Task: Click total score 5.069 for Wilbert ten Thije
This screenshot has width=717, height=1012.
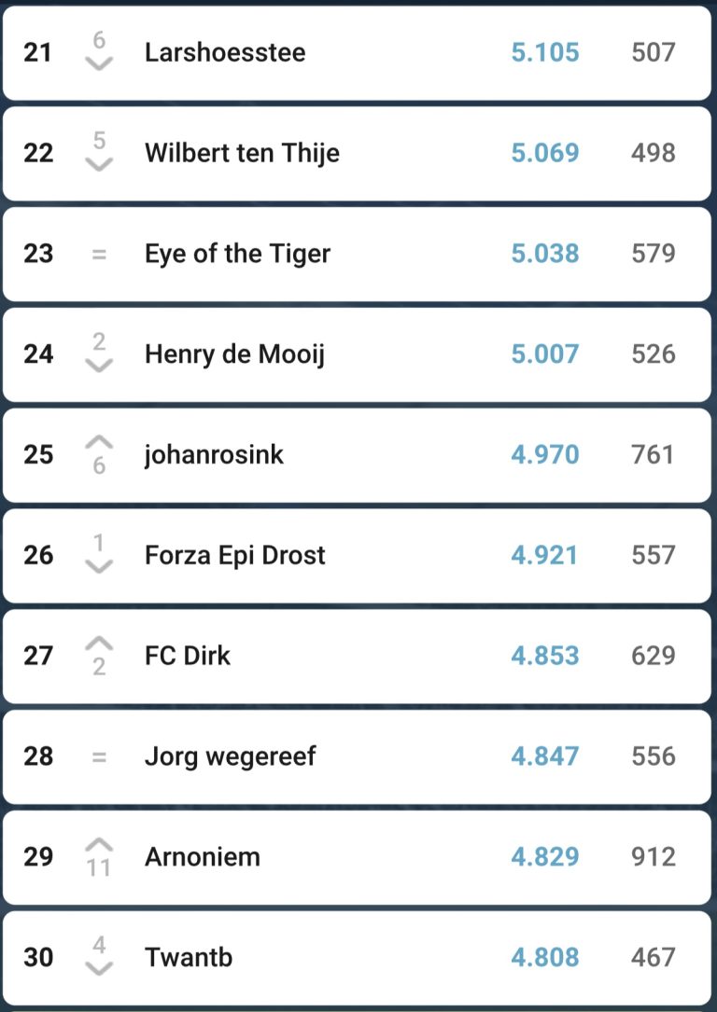Action: [x=545, y=153]
